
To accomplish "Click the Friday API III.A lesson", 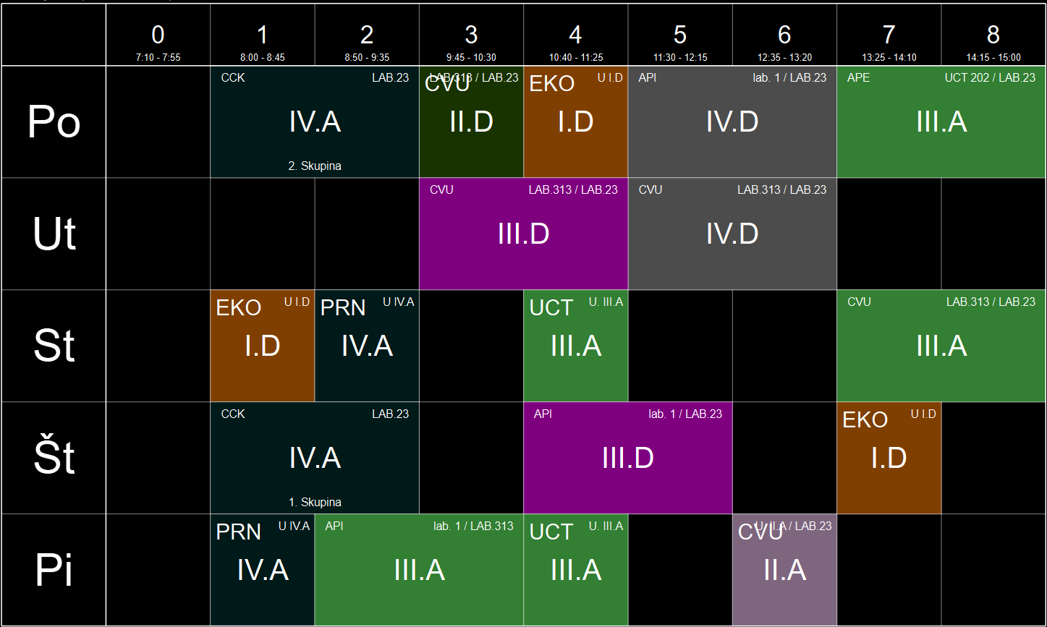I will pyautogui.click(x=419, y=570).
